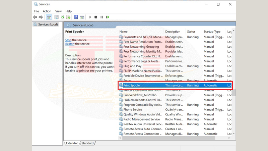The image size is (268, 151).
Task: Click the Export List toolbar icon
Action: (68, 17)
